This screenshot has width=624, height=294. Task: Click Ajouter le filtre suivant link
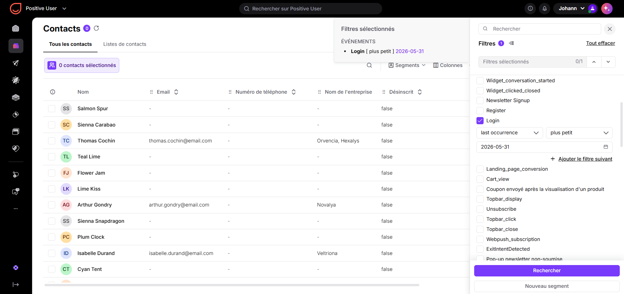pos(585,159)
